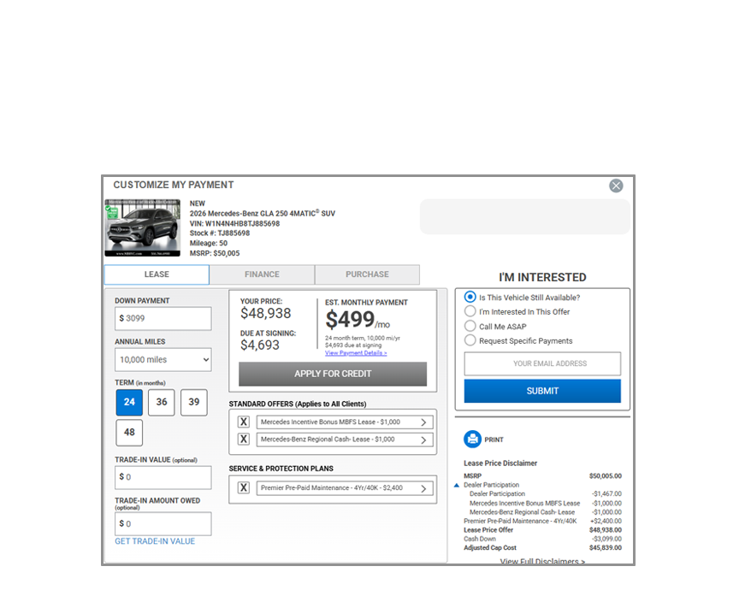Click the 2026 Mercedes-Benz GLA 250 title
The width and height of the screenshot is (751, 596).
tap(263, 213)
